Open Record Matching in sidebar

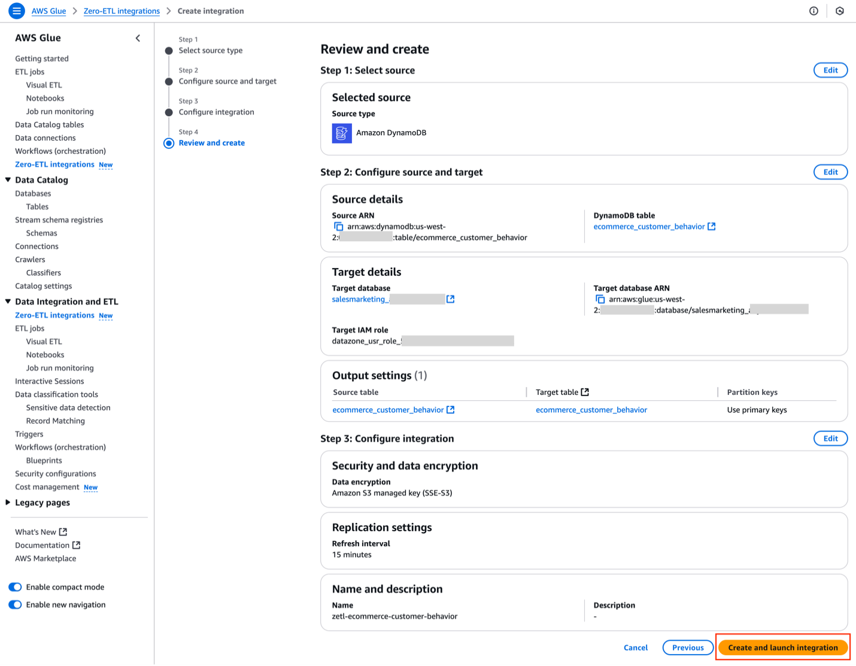tap(56, 421)
